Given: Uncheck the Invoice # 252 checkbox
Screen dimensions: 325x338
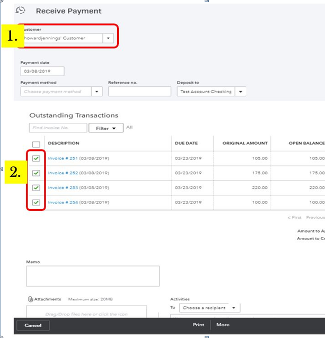Looking at the screenshot, I should pyautogui.click(x=36, y=173).
